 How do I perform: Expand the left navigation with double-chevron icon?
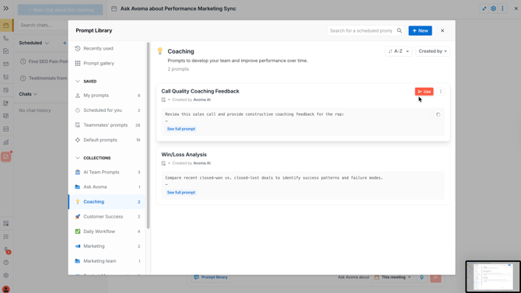click(x=6, y=9)
